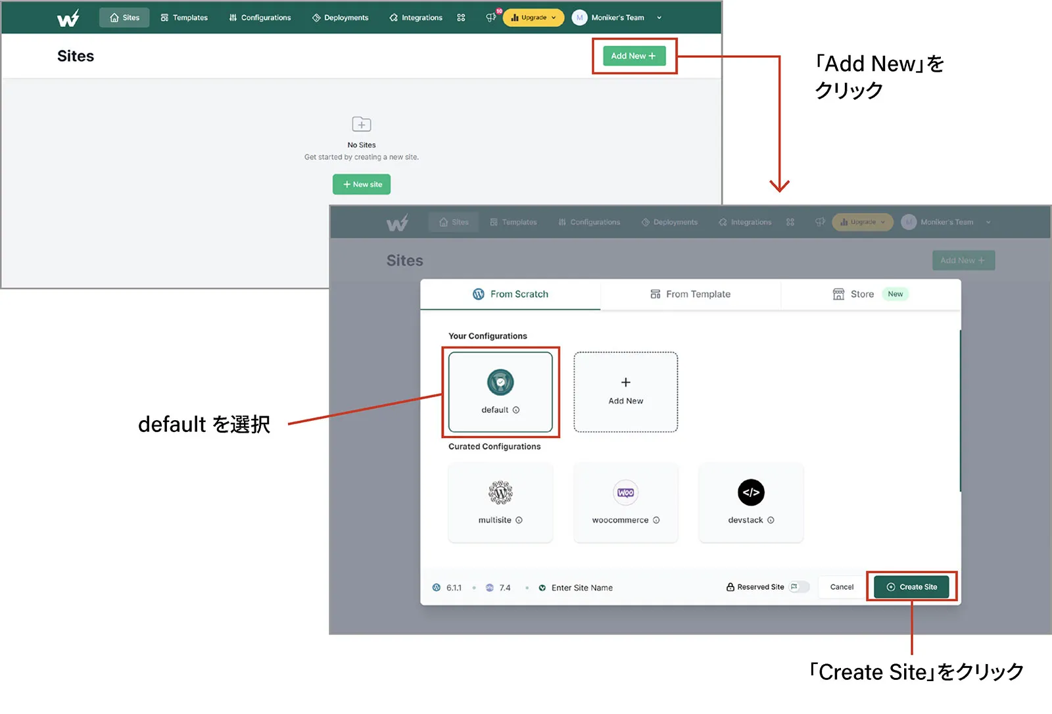Click the apps grid icon in navbar
The width and height of the screenshot is (1052, 714).
(x=461, y=18)
